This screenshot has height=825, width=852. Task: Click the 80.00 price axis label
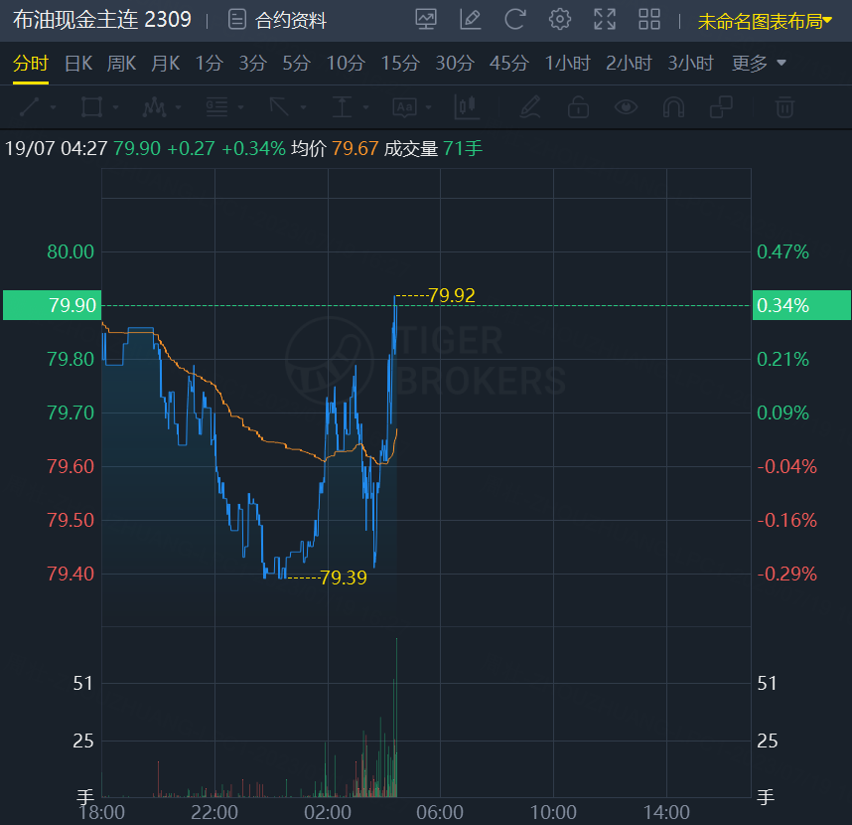[71, 251]
